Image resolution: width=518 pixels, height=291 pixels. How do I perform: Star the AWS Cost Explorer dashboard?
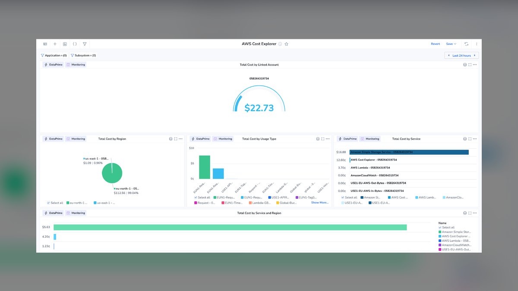tap(286, 44)
